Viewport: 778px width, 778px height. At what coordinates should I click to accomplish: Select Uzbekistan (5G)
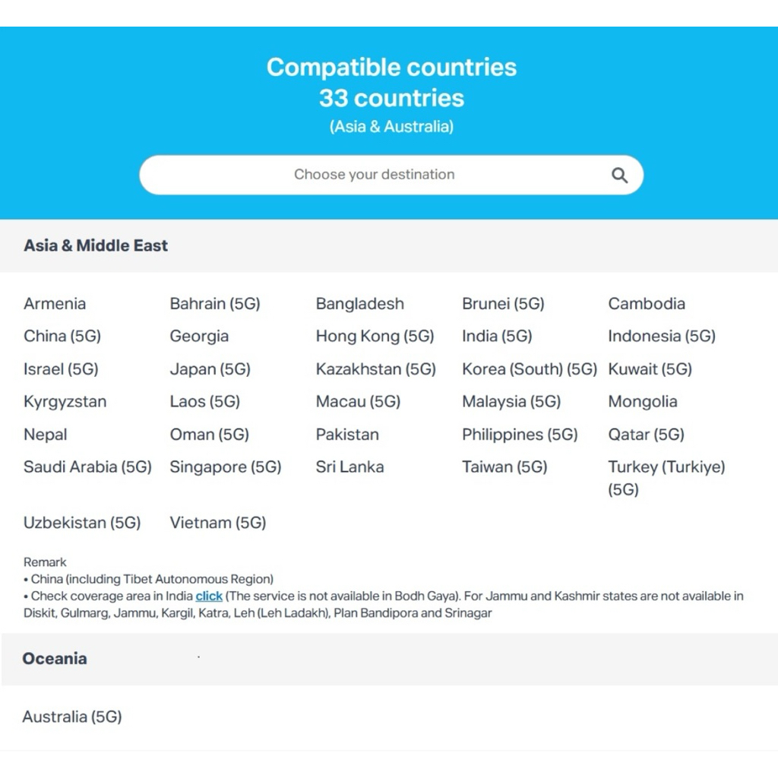click(x=82, y=523)
